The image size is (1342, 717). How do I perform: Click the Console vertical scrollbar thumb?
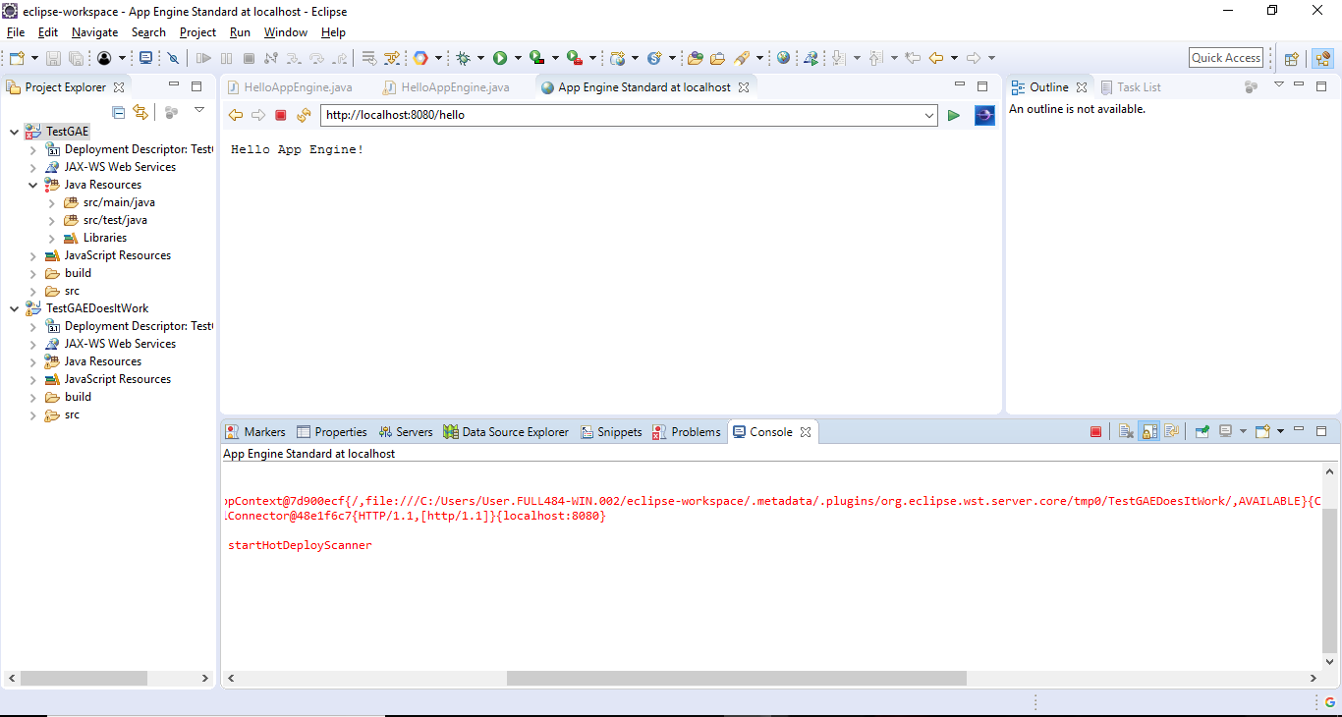[x=1330, y=581]
